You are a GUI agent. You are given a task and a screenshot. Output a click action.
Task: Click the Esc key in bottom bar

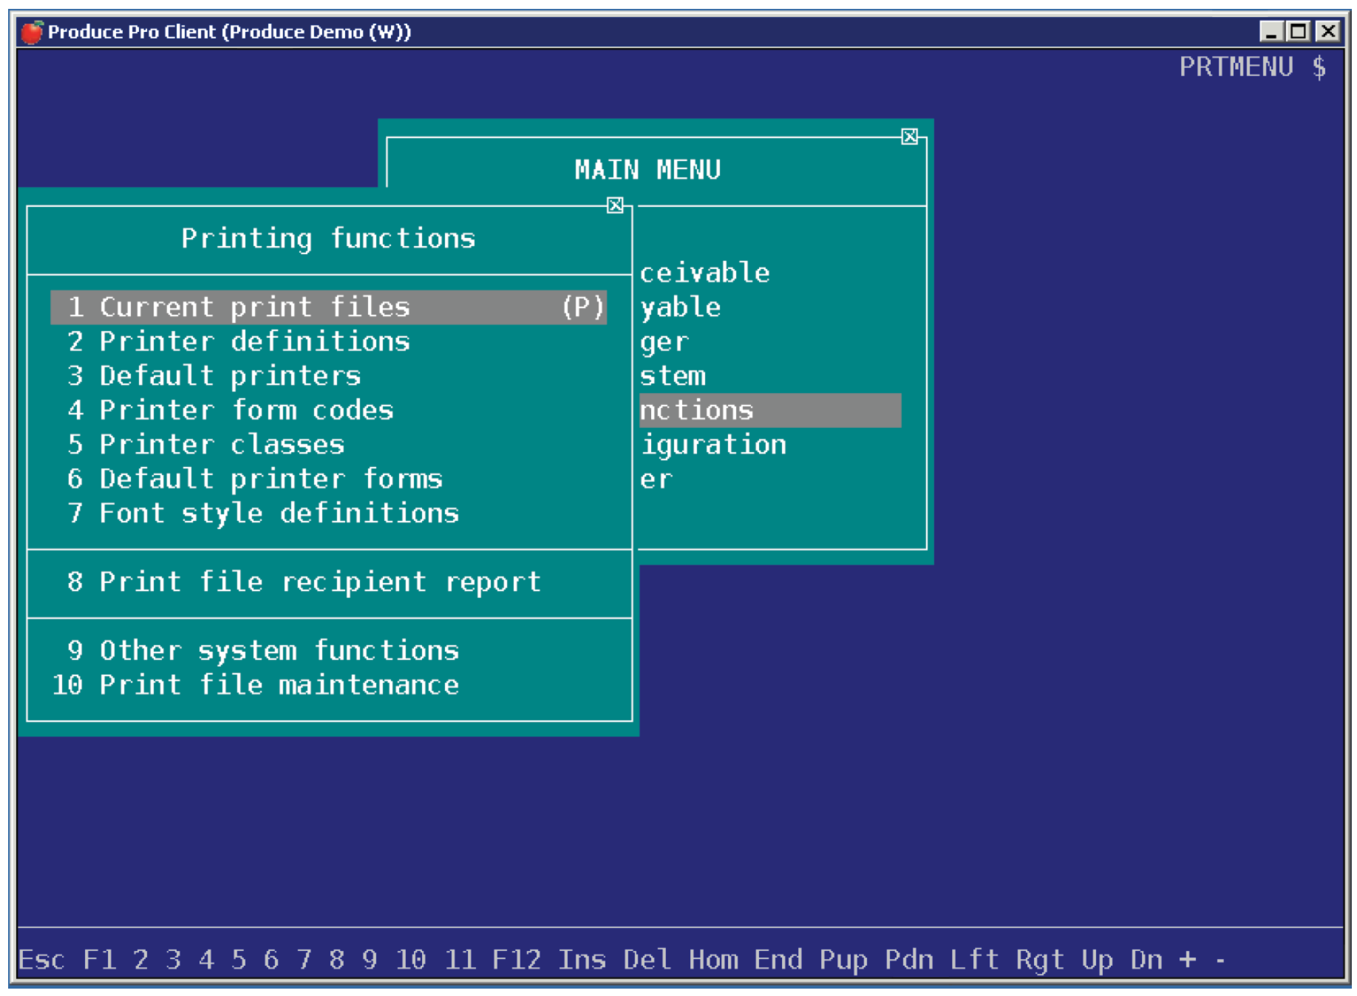coord(41,960)
